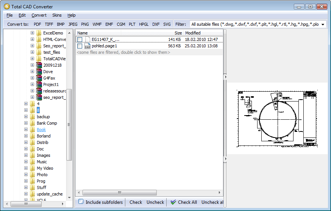Click the Borland folder icon
The height and width of the screenshot is (211, 331).
coord(33,136)
